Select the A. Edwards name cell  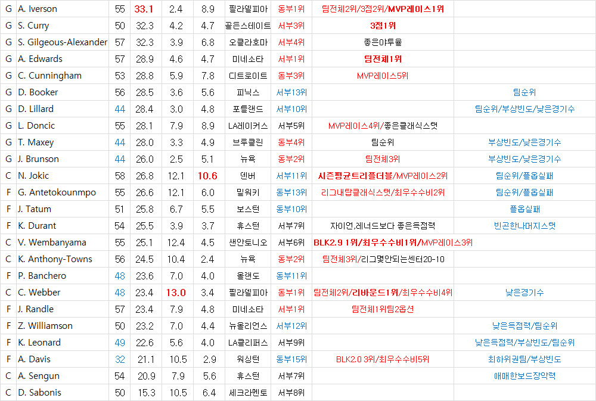63,59
